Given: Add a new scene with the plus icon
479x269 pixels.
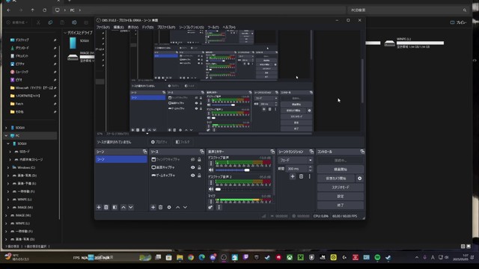Looking at the screenshot, I should click(x=99, y=208).
